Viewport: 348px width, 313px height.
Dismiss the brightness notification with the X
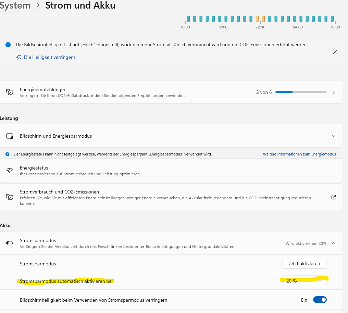tap(335, 52)
